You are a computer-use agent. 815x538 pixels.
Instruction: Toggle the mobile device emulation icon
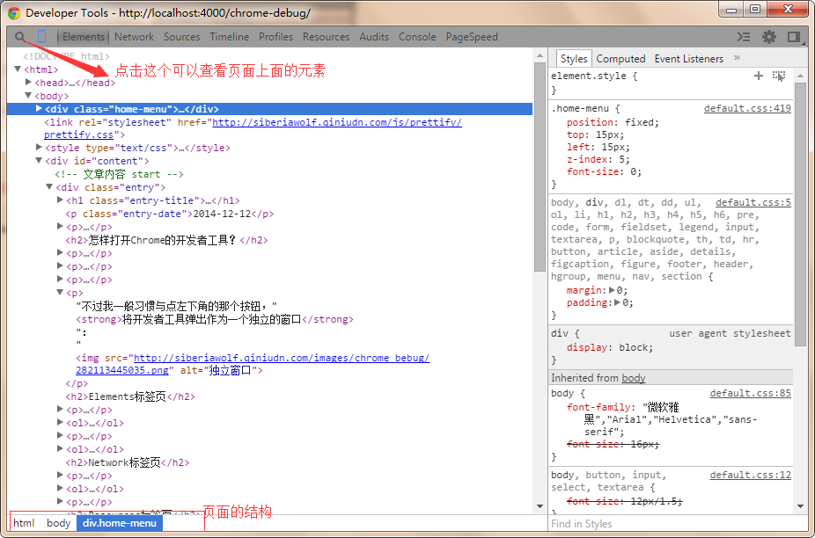click(x=42, y=37)
